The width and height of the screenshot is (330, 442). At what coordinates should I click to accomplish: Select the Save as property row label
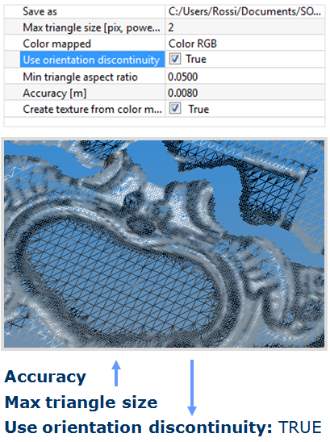click(x=40, y=11)
